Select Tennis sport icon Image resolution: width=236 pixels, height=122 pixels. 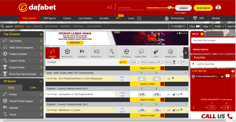[112, 53]
